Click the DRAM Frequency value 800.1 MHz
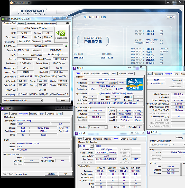This screenshot has width=185, height=188. coord(179,94)
